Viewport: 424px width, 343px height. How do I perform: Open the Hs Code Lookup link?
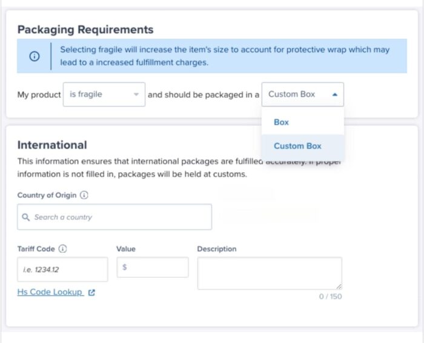pos(50,292)
